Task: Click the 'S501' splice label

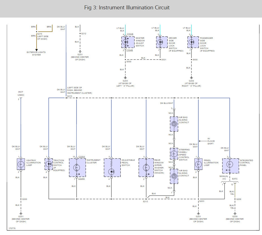Action: [164, 59]
